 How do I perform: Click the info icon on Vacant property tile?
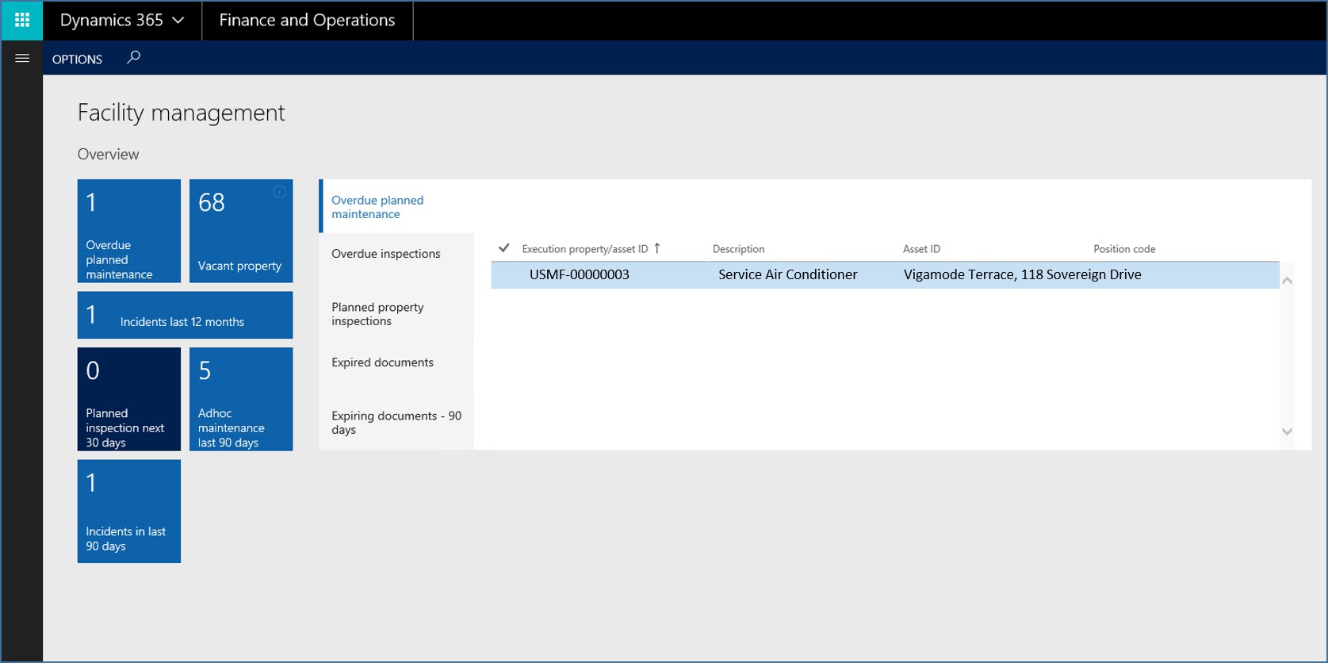279,192
